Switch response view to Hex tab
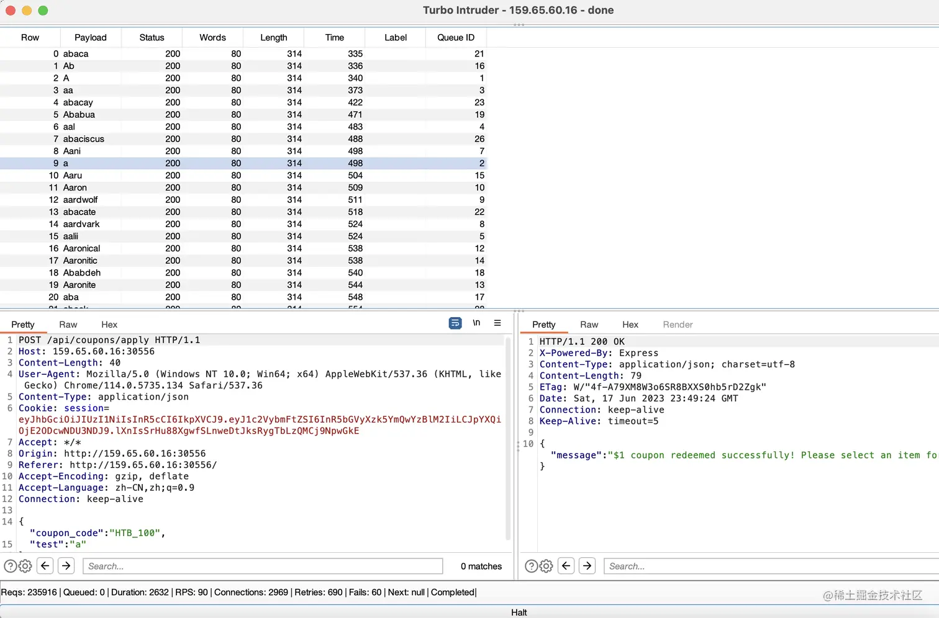Image resolution: width=939 pixels, height=618 pixels. 630,325
